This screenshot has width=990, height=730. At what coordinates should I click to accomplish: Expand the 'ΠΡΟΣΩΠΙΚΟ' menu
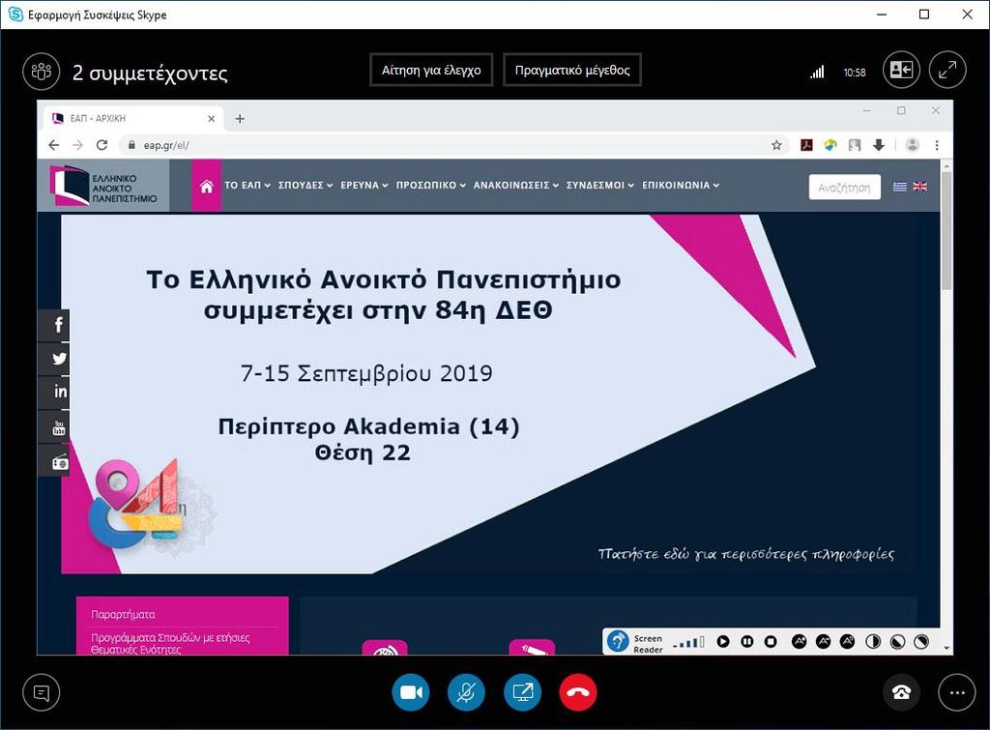[x=430, y=185]
